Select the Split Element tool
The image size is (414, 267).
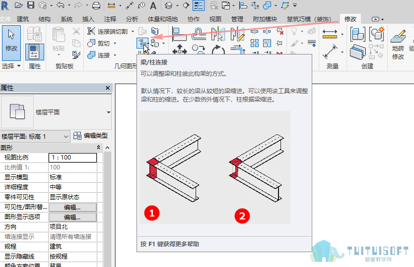pos(254,32)
